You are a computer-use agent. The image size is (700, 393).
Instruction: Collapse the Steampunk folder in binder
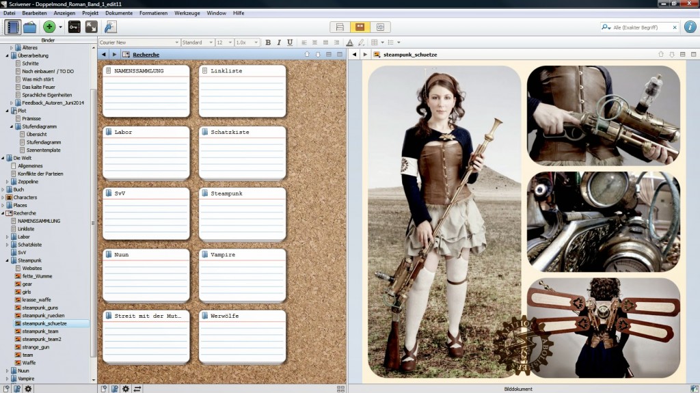coord(7,260)
